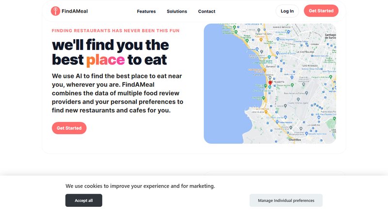
Task: Click Get Started below the description
Action: point(69,128)
